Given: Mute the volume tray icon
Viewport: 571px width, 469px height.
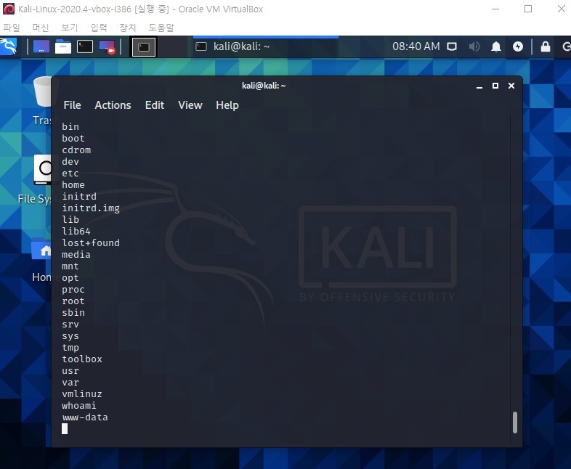Looking at the screenshot, I should (474, 46).
